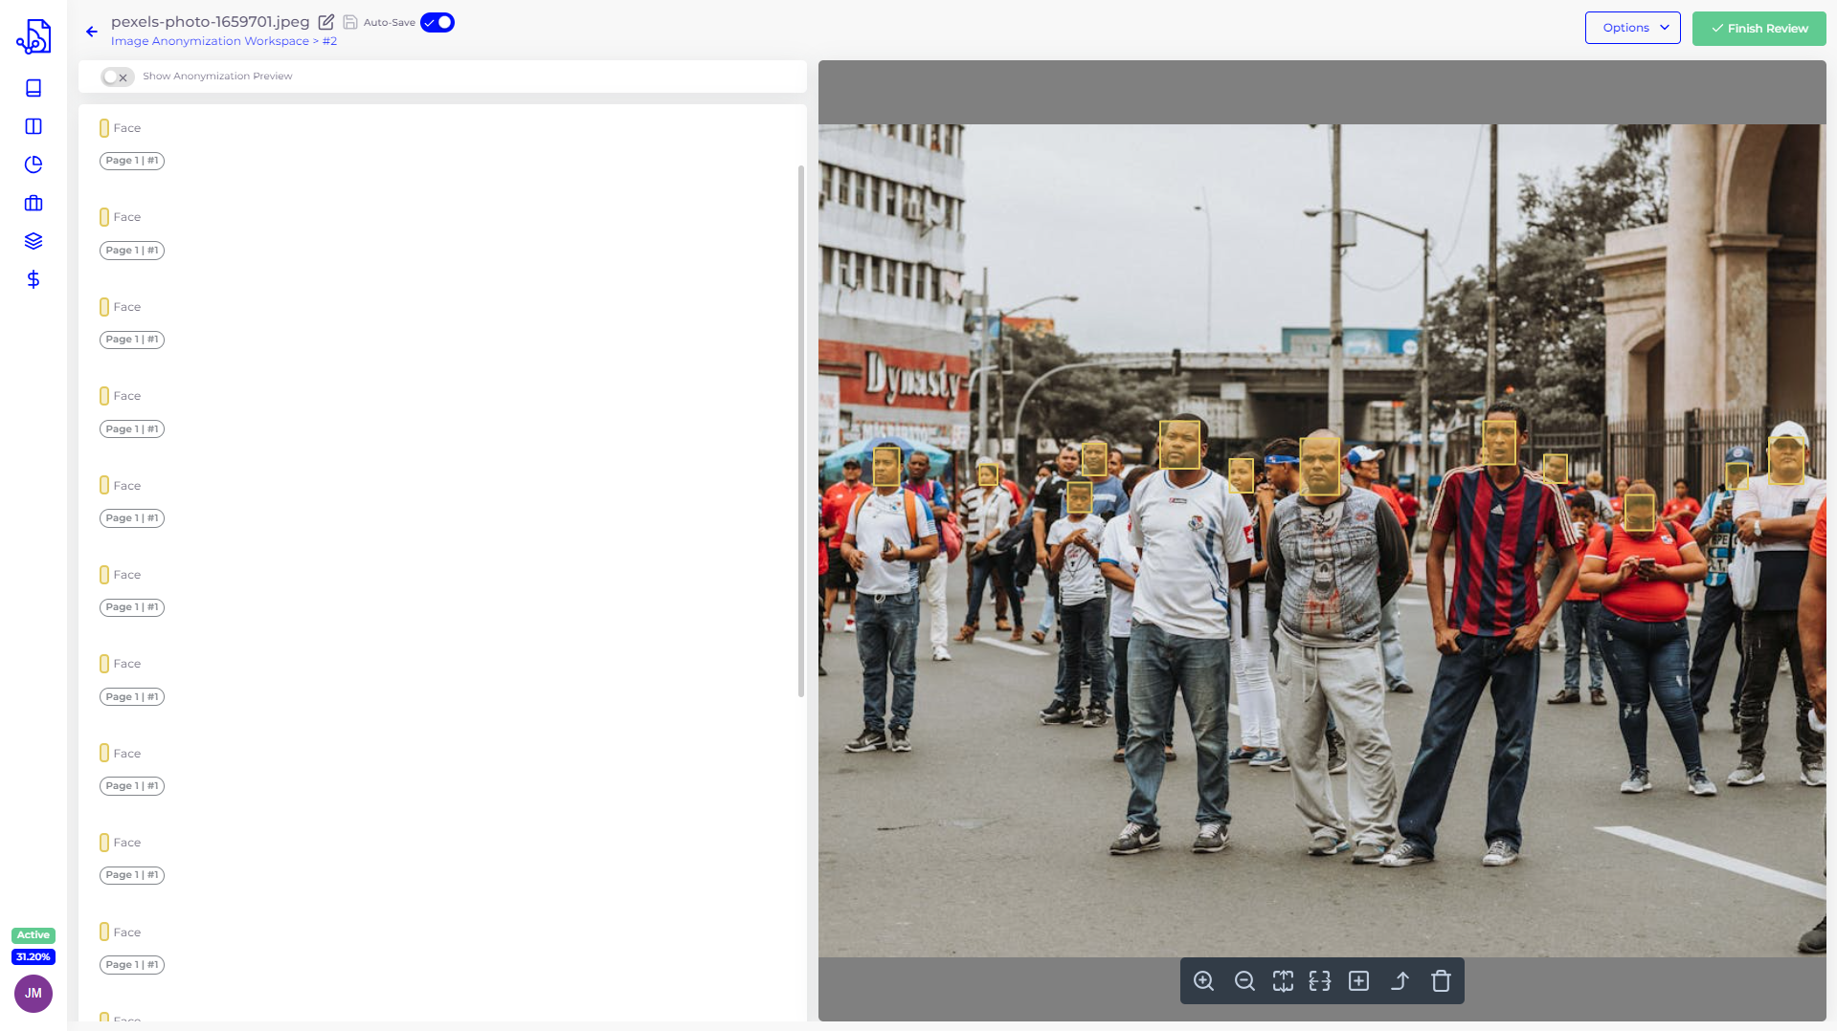This screenshot has height=1031, width=1837.
Task: Click the Page 1 #1 tag under the first Face
Action: [131, 161]
